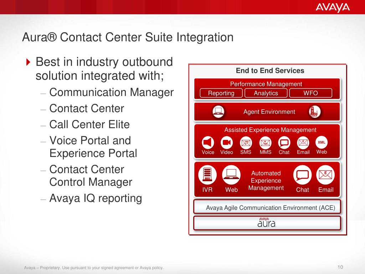Click the slide title Aura Contact Center Suite Integration
The image size is (365, 274).
tap(128, 37)
